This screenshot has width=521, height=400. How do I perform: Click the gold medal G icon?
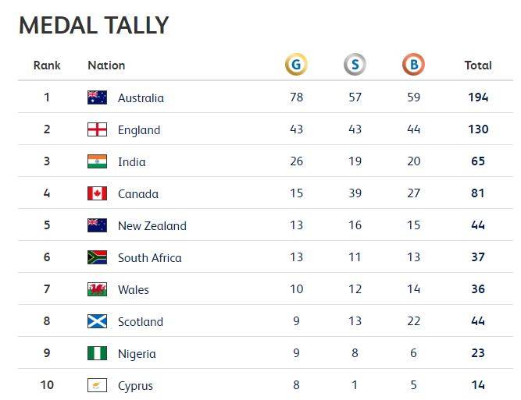[296, 65]
